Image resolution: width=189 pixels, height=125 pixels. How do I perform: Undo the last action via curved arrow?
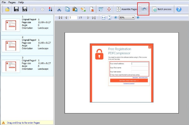tap(144, 9)
